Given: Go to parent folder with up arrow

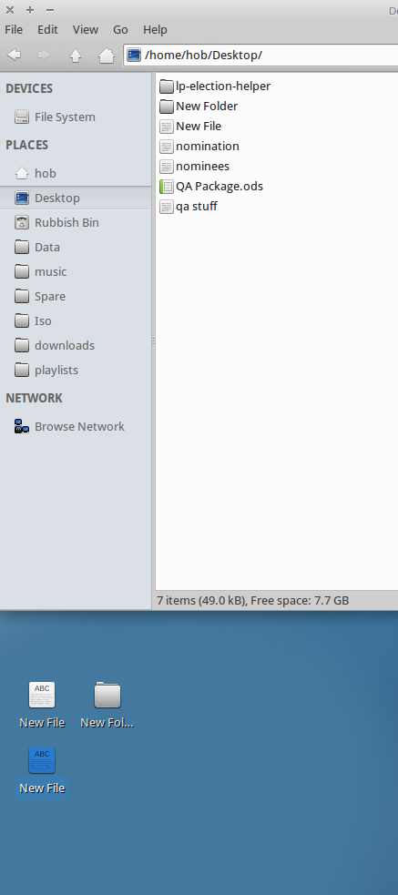Looking at the screenshot, I should [76, 56].
